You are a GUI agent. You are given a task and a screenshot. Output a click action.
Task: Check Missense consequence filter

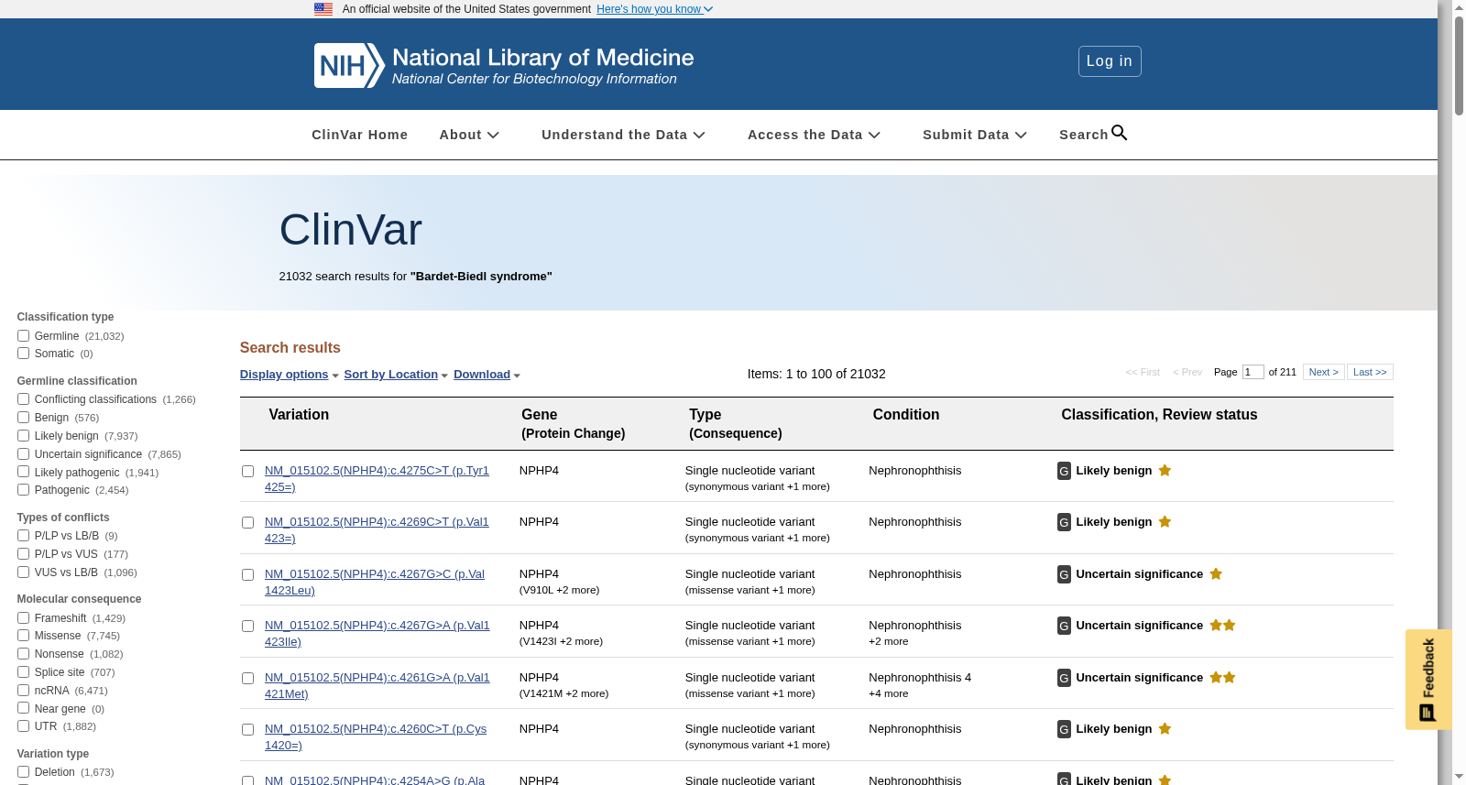click(23, 636)
